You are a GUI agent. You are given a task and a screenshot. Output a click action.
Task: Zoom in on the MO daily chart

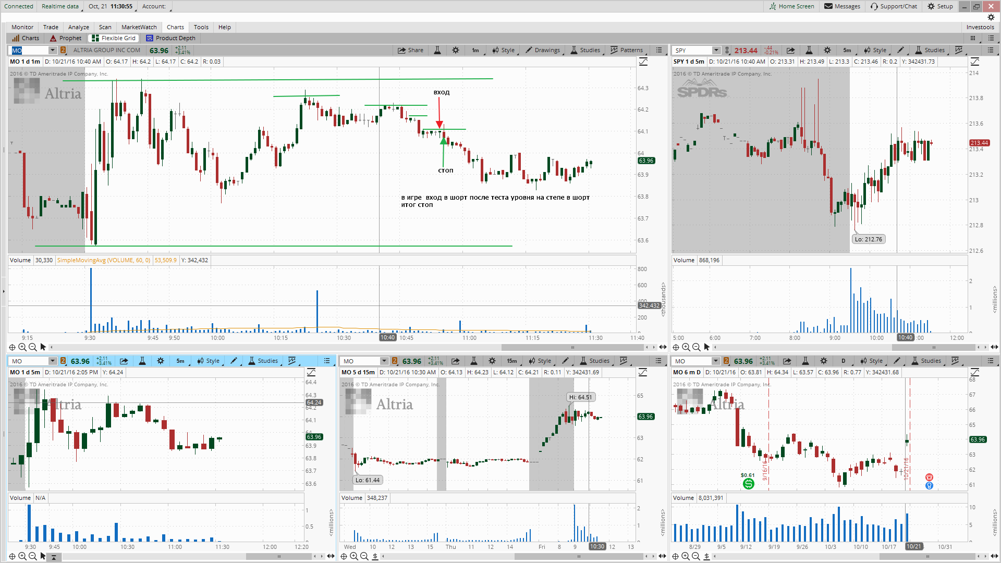tap(686, 556)
